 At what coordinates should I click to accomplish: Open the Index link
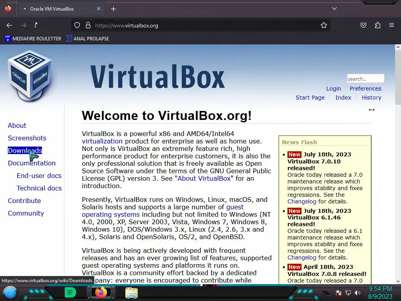tap(343, 98)
